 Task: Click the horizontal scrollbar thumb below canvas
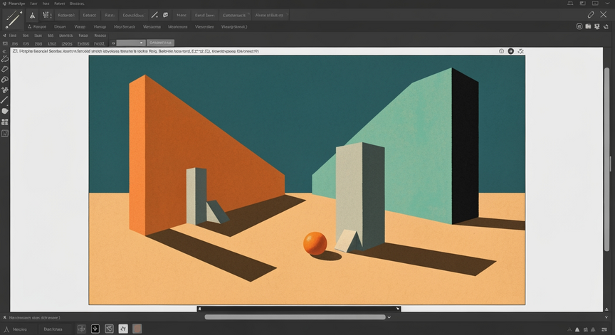[295, 317]
